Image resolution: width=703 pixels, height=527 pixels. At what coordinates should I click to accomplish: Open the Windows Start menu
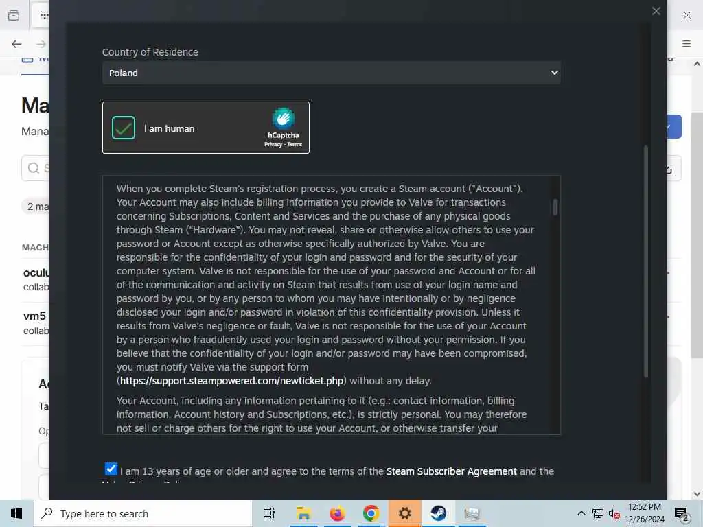point(16,513)
